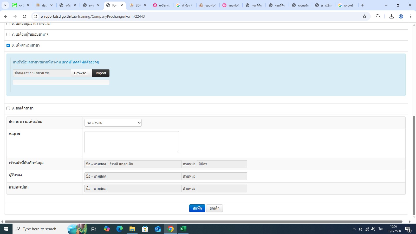
Task: Open File Explorer from the taskbar
Action: point(132,229)
